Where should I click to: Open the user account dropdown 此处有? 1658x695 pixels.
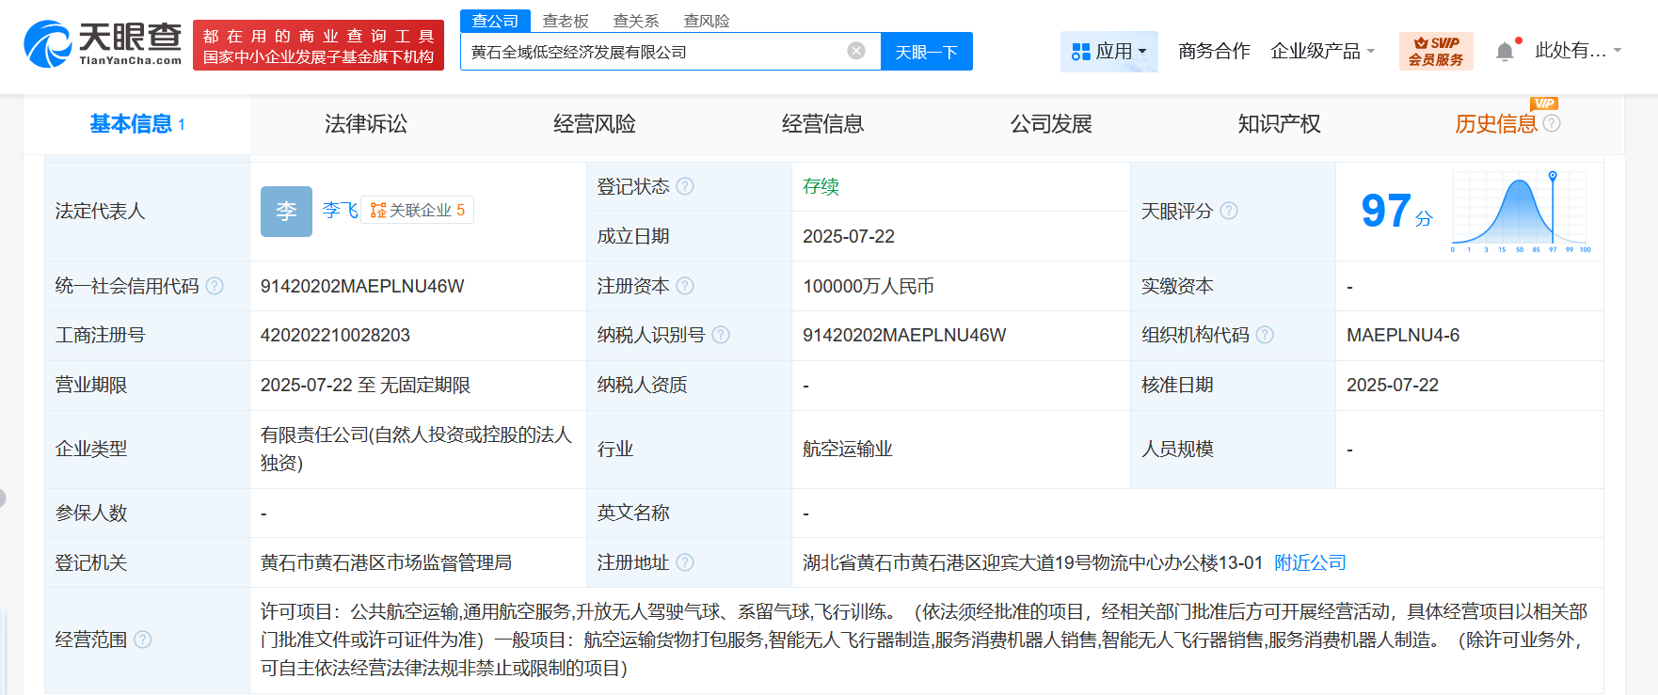(x=1578, y=51)
